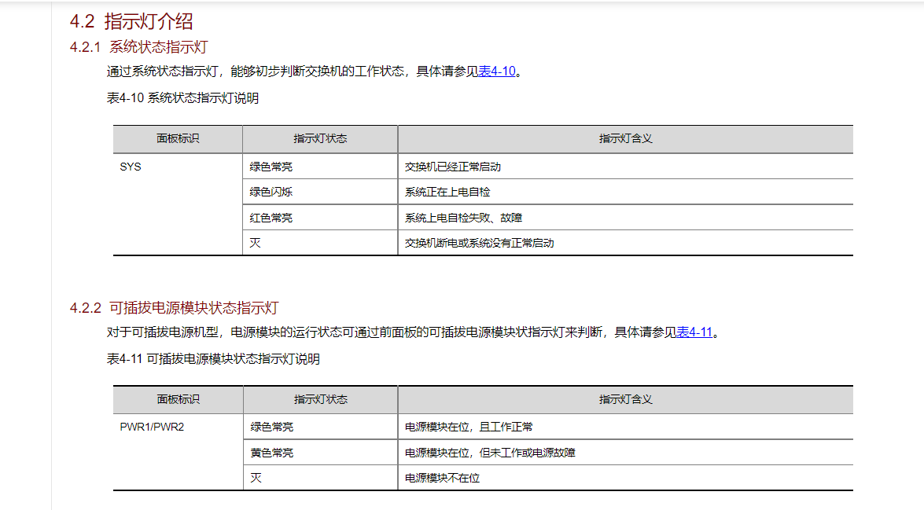Screen dimensions: 924x510
Task: Click the 系统上电自检失败、故障 cell
Action: pyautogui.click(x=626, y=218)
